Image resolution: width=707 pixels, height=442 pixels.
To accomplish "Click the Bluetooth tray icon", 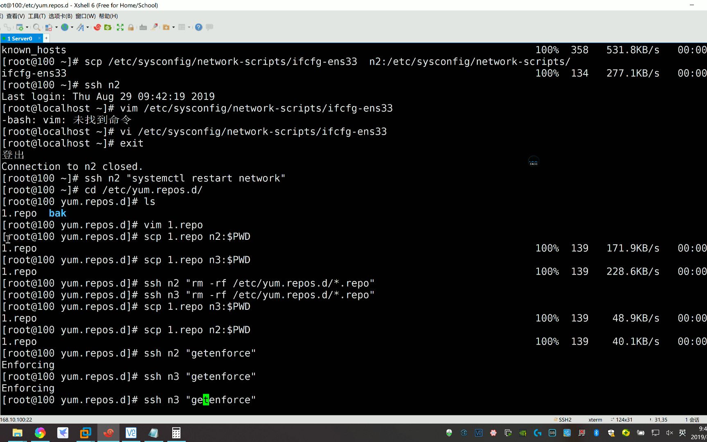I will [597, 433].
